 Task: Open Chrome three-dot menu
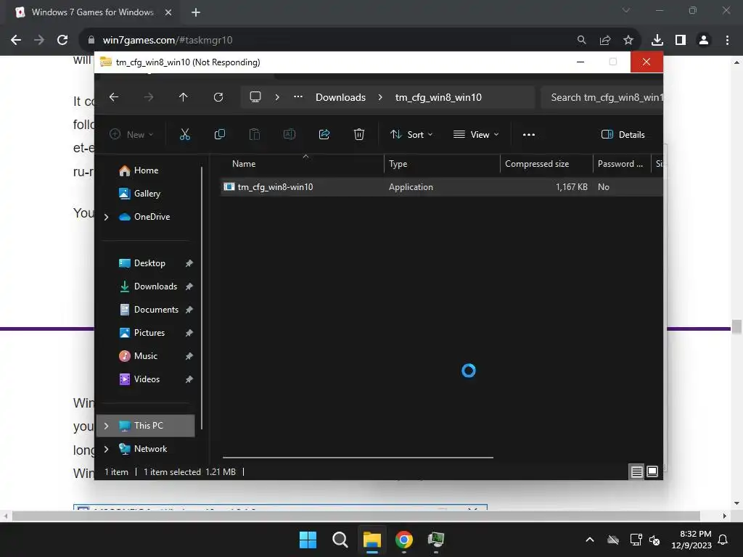[727, 40]
